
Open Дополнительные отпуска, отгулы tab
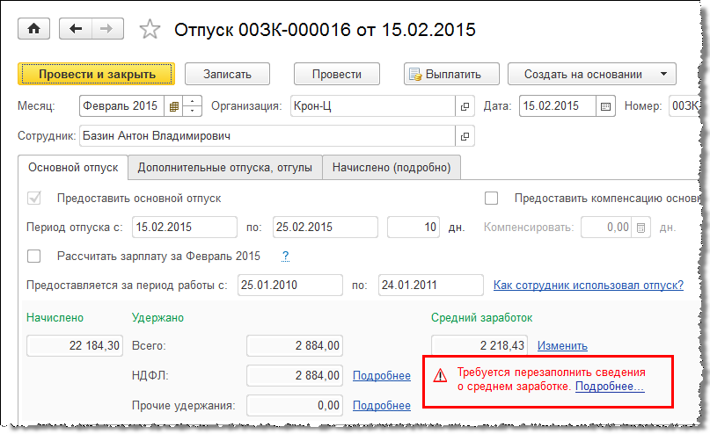[x=225, y=168]
